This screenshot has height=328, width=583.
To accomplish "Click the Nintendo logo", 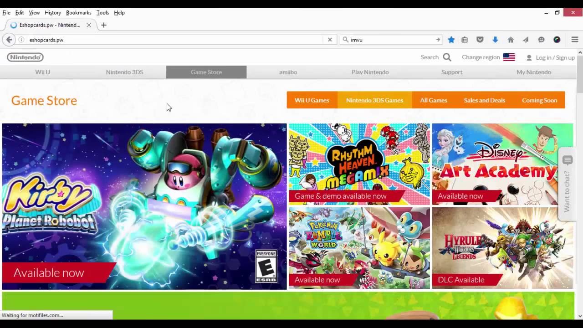I will pyautogui.click(x=25, y=57).
